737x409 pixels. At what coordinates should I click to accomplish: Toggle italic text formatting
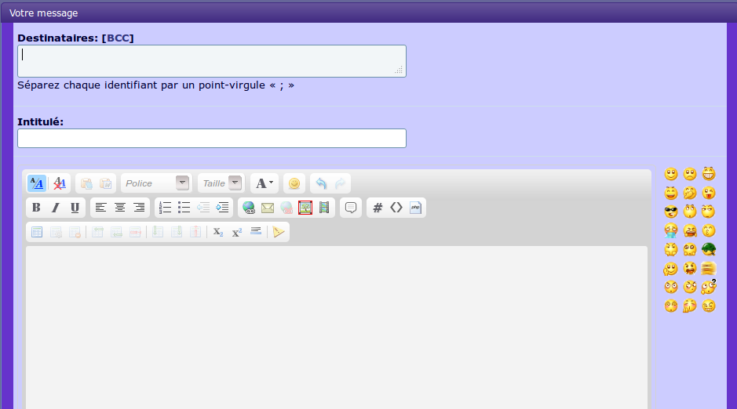(56, 208)
